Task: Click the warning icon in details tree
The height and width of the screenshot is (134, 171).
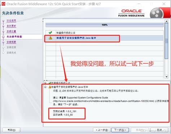Action: click(50, 87)
